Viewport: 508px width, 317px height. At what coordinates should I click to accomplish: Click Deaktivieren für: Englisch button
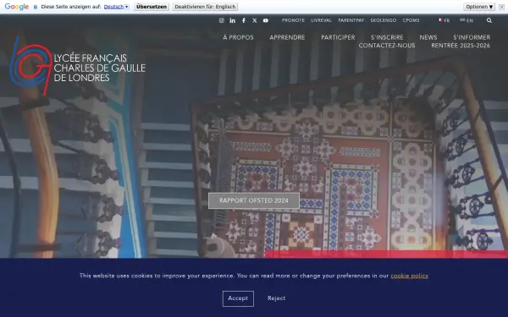[205, 7]
